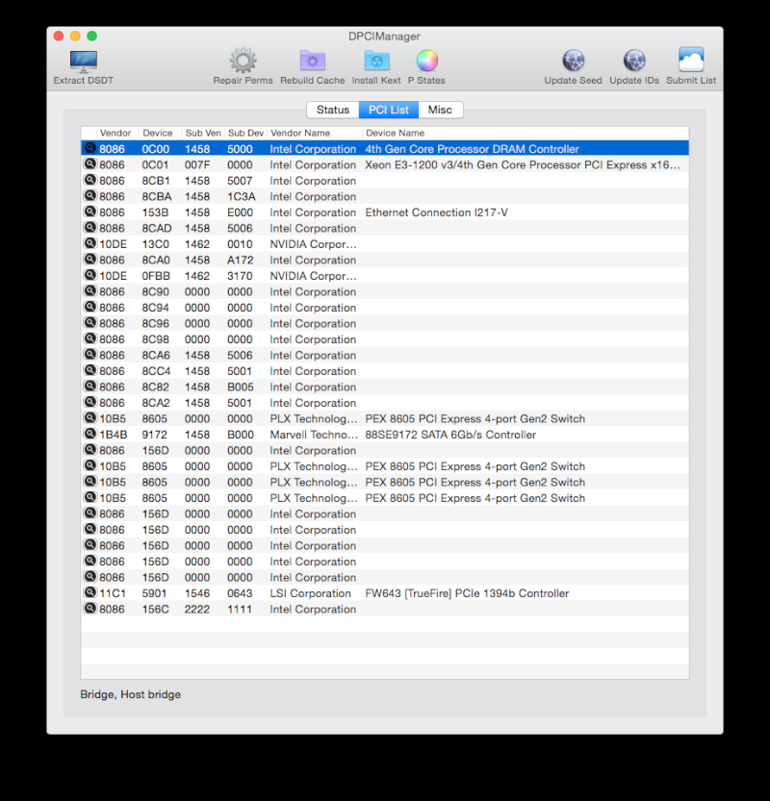Click 'LSI Corporation' vendor name
The image size is (770, 801).
point(310,593)
